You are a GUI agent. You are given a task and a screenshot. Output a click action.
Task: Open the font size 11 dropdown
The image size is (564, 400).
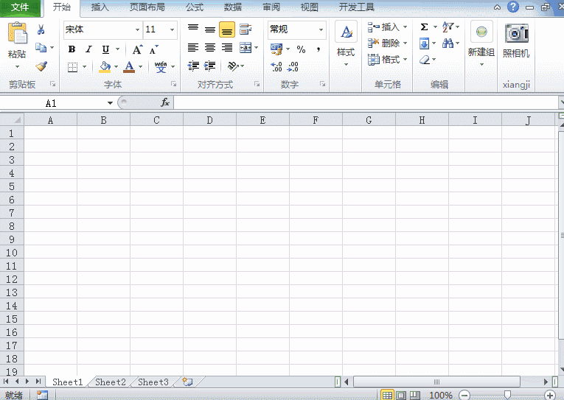pos(173,29)
